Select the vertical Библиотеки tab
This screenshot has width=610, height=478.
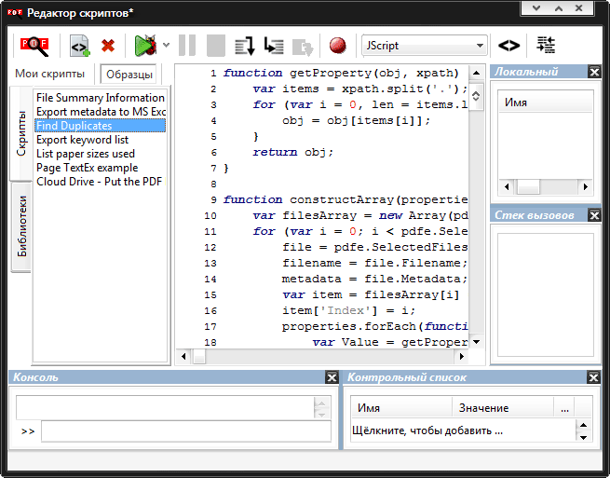tap(21, 226)
